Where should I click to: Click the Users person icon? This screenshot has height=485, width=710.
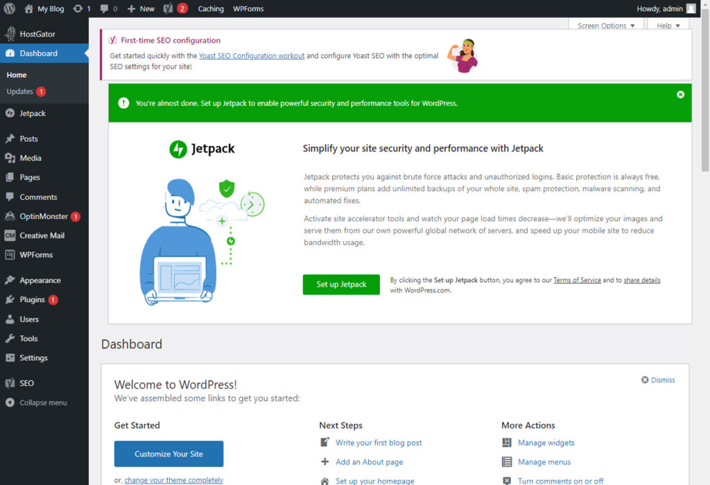[10, 319]
